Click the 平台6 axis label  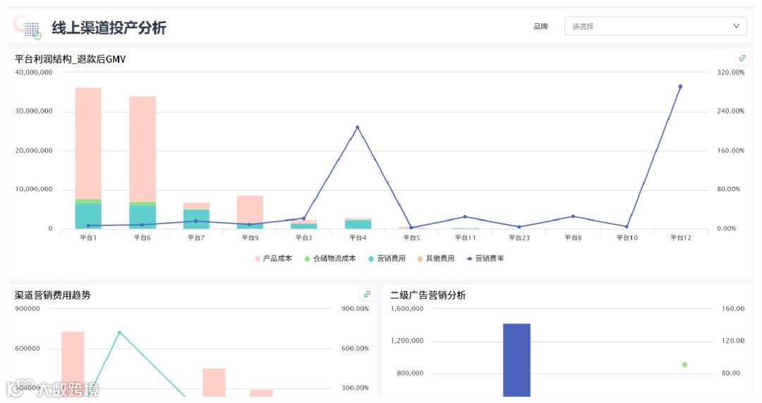143,237
